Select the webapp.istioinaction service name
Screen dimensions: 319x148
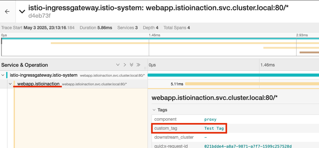(38, 84)
